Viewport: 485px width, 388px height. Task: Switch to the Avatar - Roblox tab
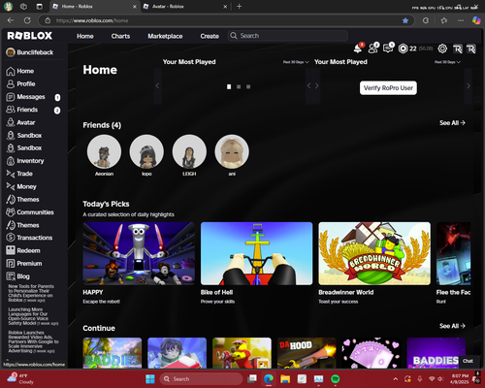(x=185, y=7)
